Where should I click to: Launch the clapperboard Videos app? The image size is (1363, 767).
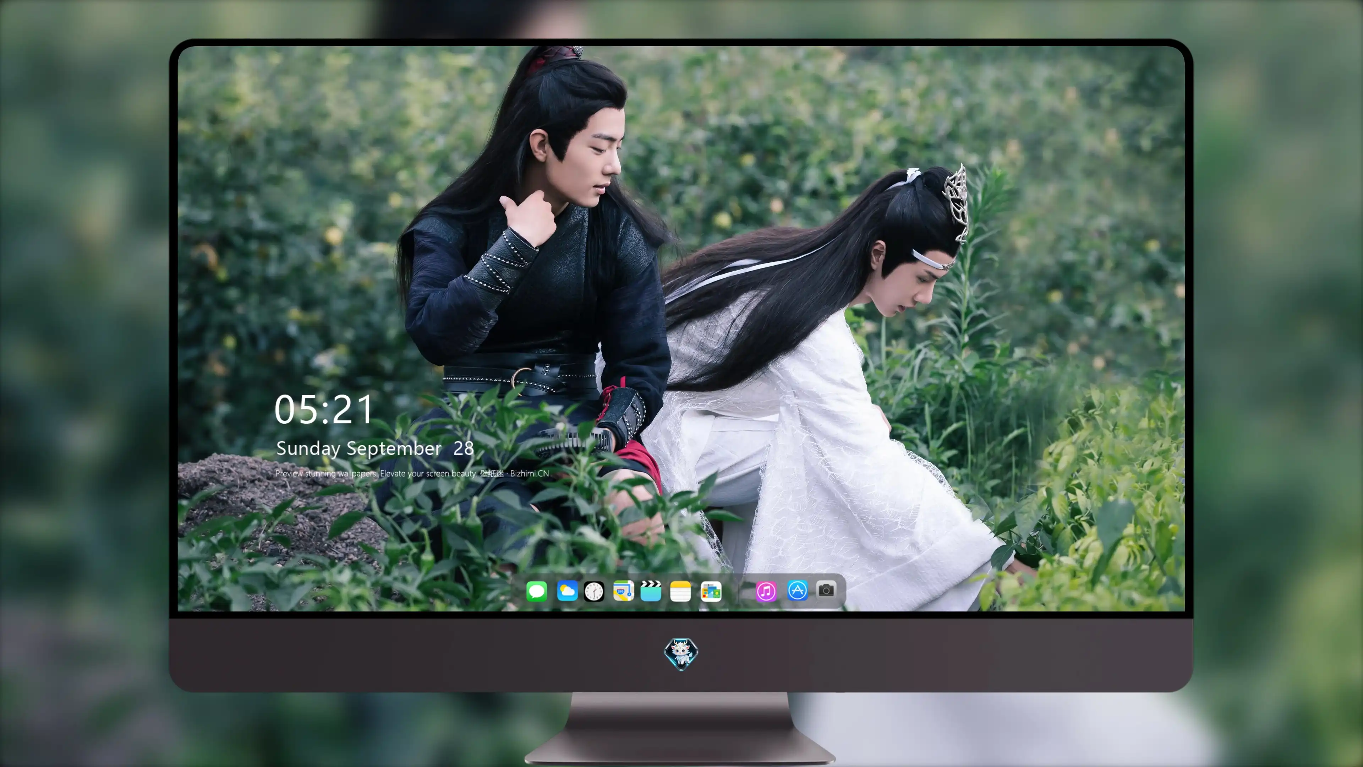651,591
